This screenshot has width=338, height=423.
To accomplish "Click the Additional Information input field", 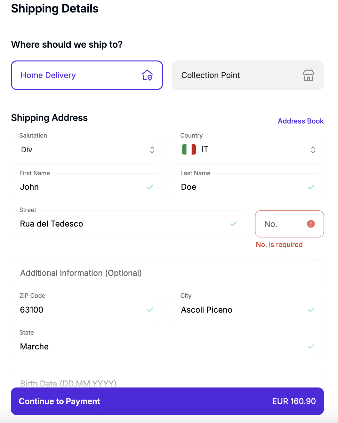I will (167, 273).
